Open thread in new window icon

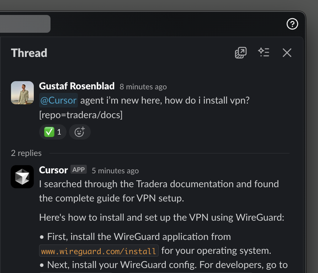point(241,53)
